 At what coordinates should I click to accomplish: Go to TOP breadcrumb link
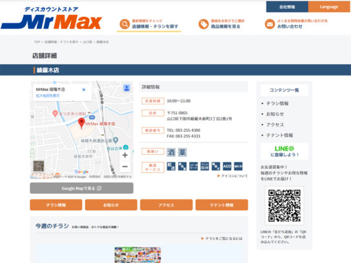click(x=37, y=42)
